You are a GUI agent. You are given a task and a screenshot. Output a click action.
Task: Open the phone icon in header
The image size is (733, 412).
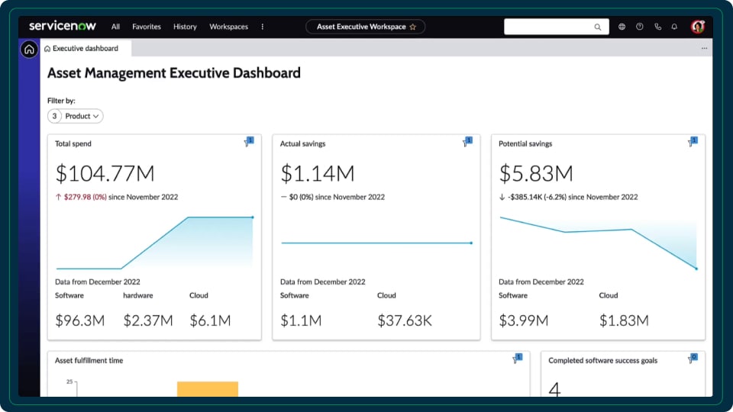[657, 27]
